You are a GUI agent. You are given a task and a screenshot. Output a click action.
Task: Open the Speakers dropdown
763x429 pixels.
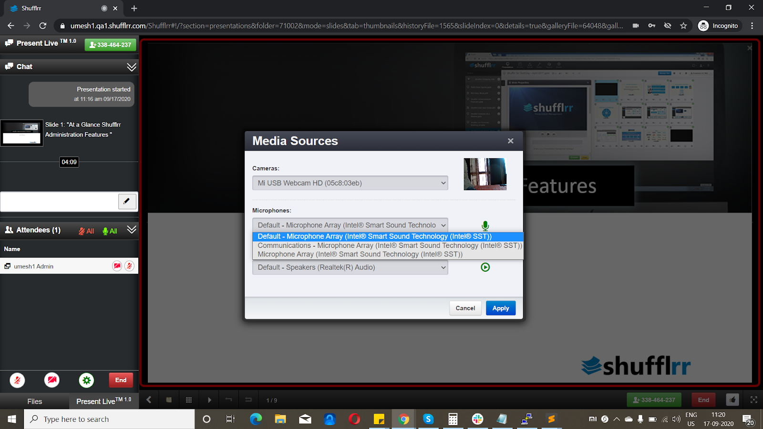click(350, 267)
